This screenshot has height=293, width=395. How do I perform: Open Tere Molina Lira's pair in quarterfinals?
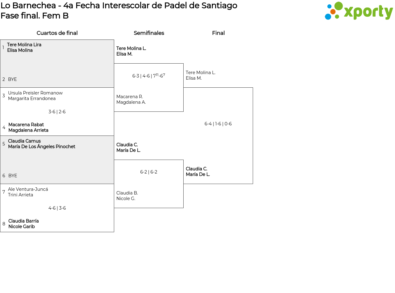(x=24, y=48)
